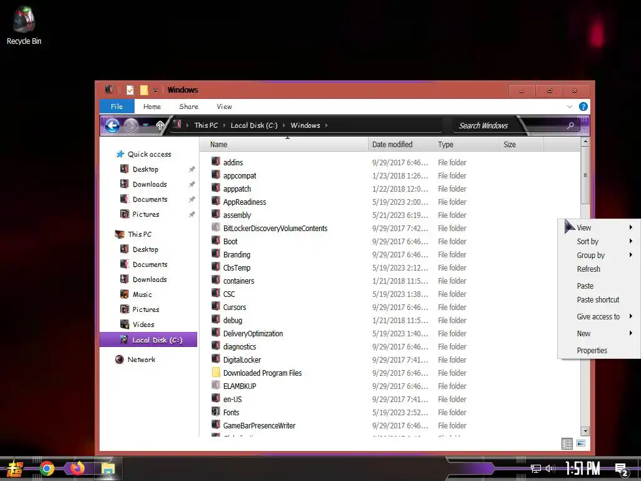Click the Search Windows field

[x=516, y=125]
